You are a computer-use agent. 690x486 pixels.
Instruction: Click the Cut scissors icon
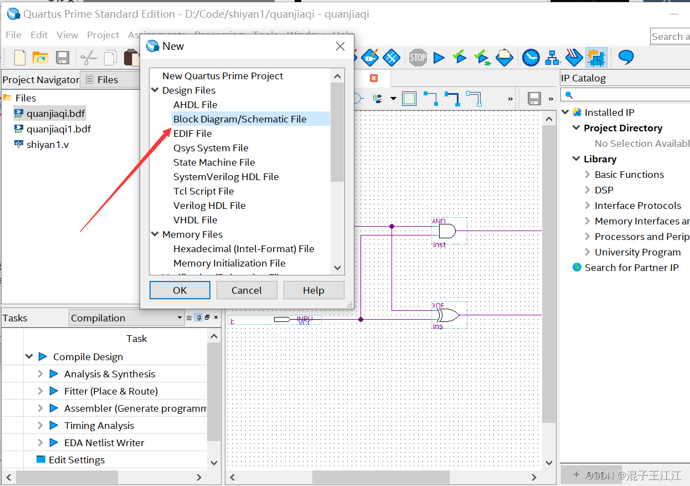(x=89, y=58)
